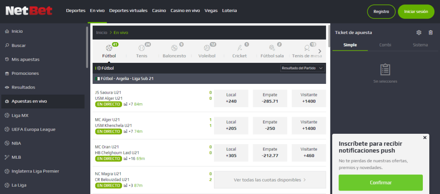Screen dimensions: 440x194
Task: Clear bet ticket with trash icon
Action: coord(431,33)
